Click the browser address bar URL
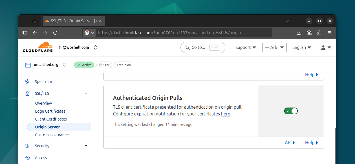 (x=169, y=33)
